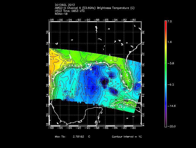196x148 pixels.
Task: Click the darkest cold core in the Gulf
Action: 104,82
